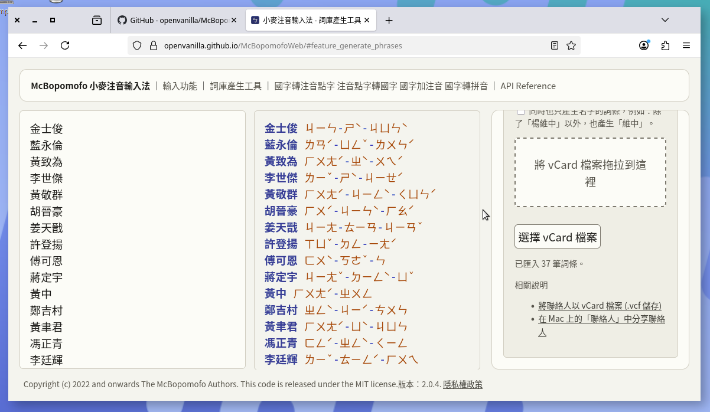
Task: Click the output phrase 黃中 with bopomofo
Action: [x=318, y=293]
